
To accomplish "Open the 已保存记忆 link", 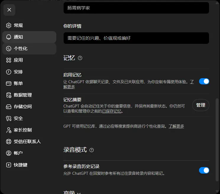I will [x=112, y=111].
